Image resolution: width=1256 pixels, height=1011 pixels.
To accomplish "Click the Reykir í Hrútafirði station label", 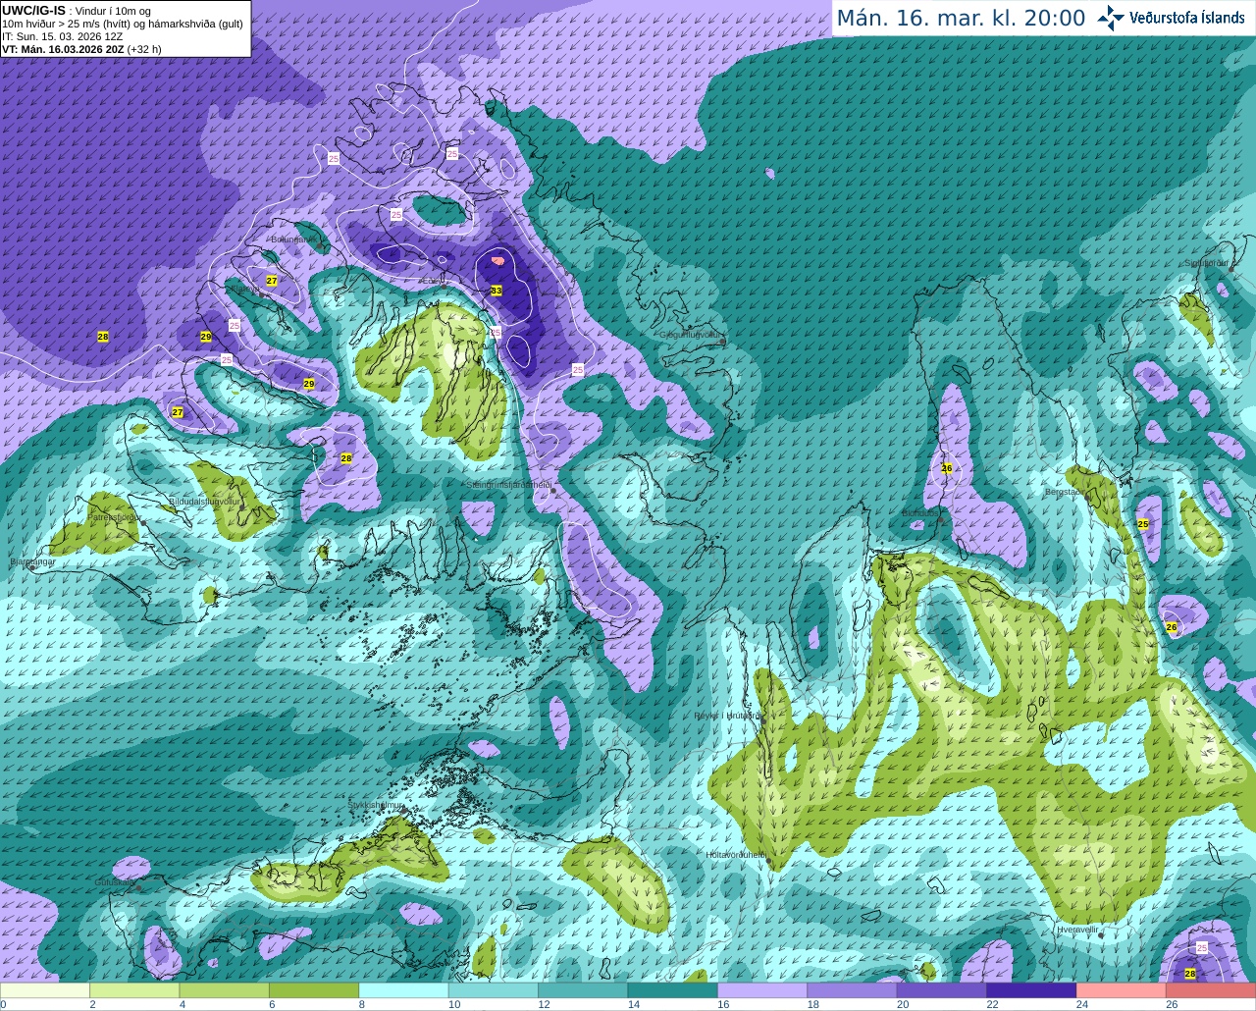I will (x=727, y=716).
